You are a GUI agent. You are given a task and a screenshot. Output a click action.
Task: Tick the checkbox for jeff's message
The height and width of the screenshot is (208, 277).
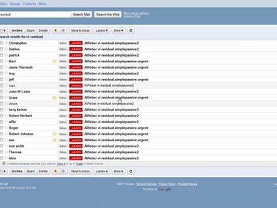1,79
